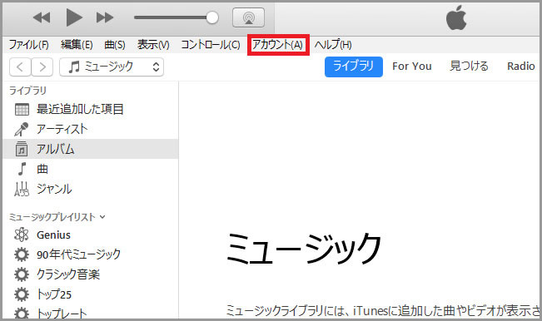This screenshot has width=542, height=321.
Task: Click the ジャンル guitars icon
Action: [22, 189]
